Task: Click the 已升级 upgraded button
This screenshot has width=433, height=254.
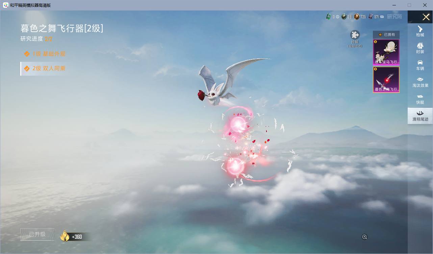Action: 37,234
